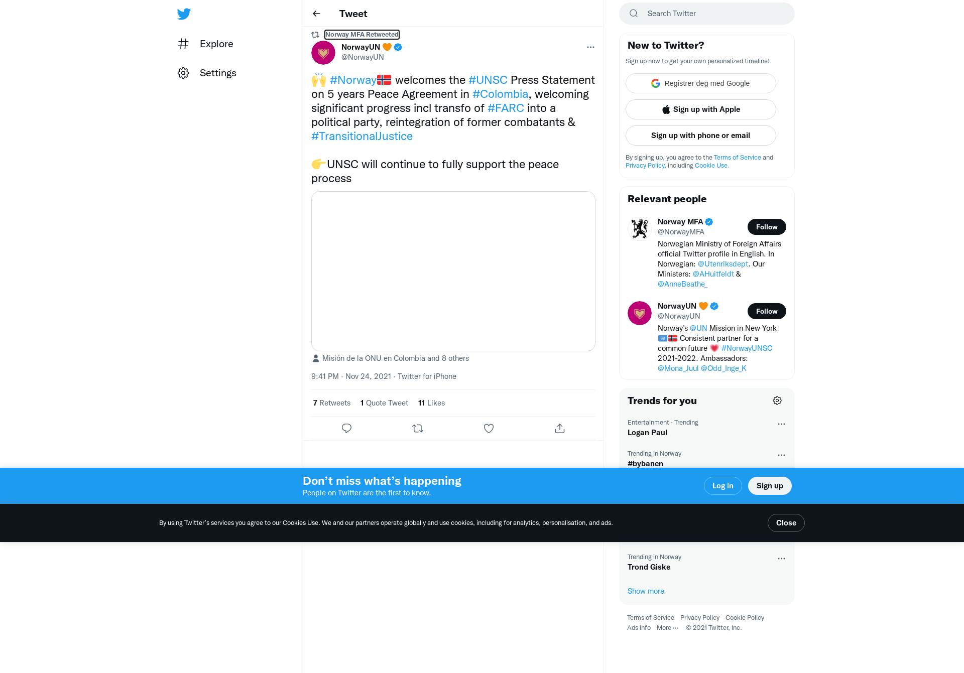964x673 pixels.
Task: Click the Twitter bird logo
Action: pos(184,14)
